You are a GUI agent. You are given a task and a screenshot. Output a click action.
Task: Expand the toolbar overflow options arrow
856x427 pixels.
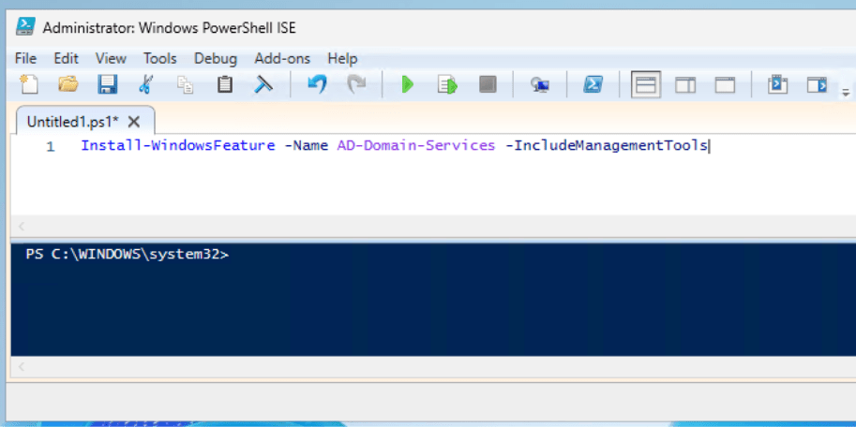tap(845, 92)
